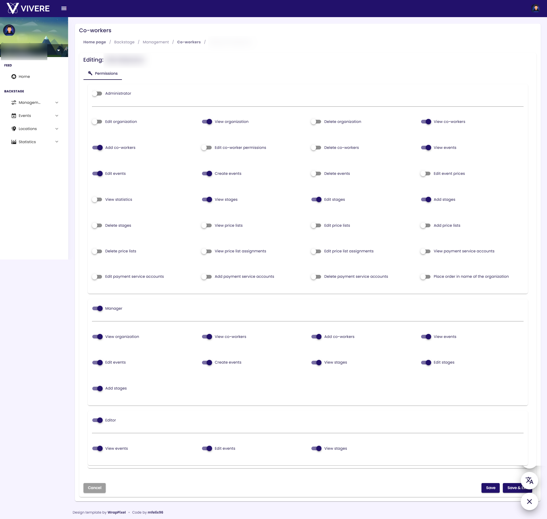Enable the Edit event prices toggle
The image size is (547, 519).
(425, 174)
